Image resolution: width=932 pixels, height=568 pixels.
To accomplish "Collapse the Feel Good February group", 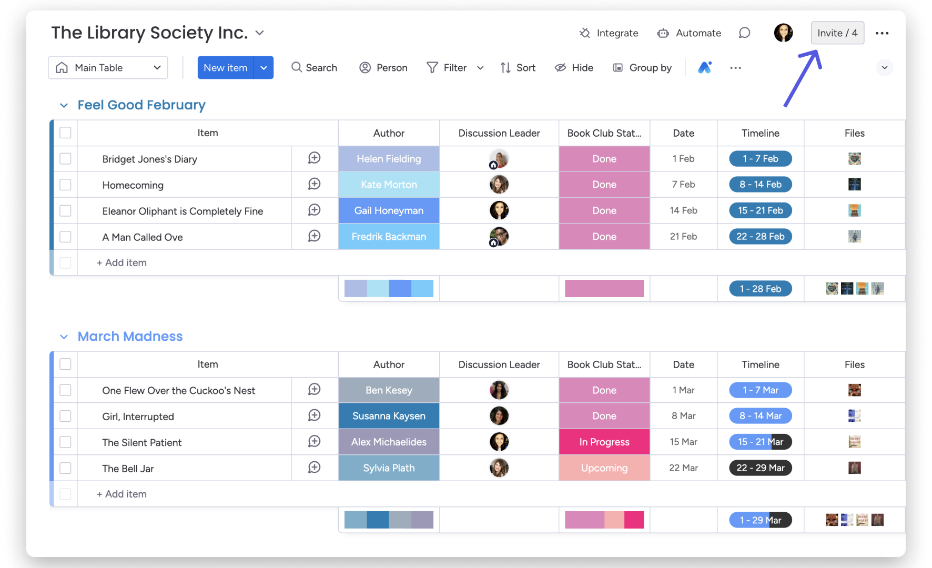I will [64, 105].
